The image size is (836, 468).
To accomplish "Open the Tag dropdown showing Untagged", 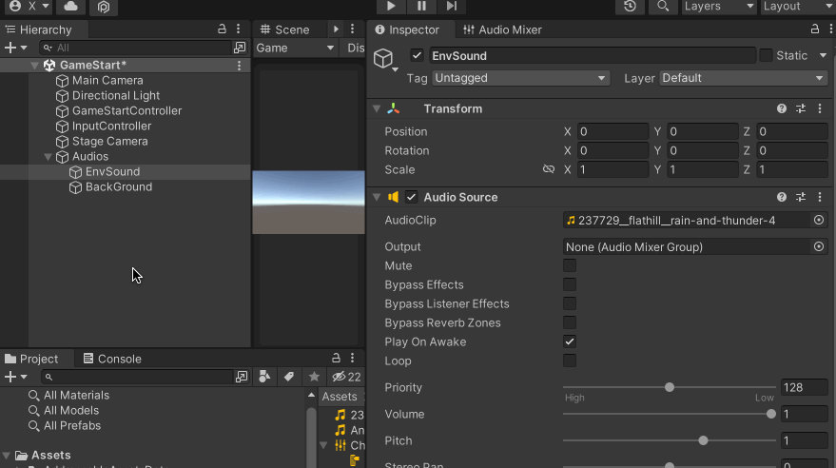I will (521, 78).
